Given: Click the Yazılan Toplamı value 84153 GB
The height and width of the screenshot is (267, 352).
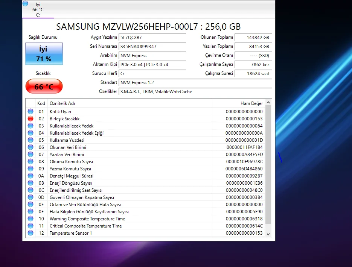Looking at the screenshot, I should 253,46.
